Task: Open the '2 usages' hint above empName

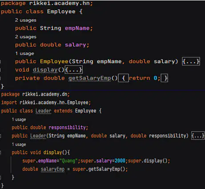Action: click(26, 20)
